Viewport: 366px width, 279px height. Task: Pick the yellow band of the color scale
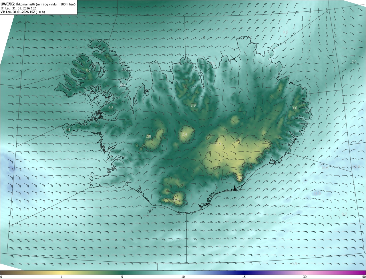61,273
